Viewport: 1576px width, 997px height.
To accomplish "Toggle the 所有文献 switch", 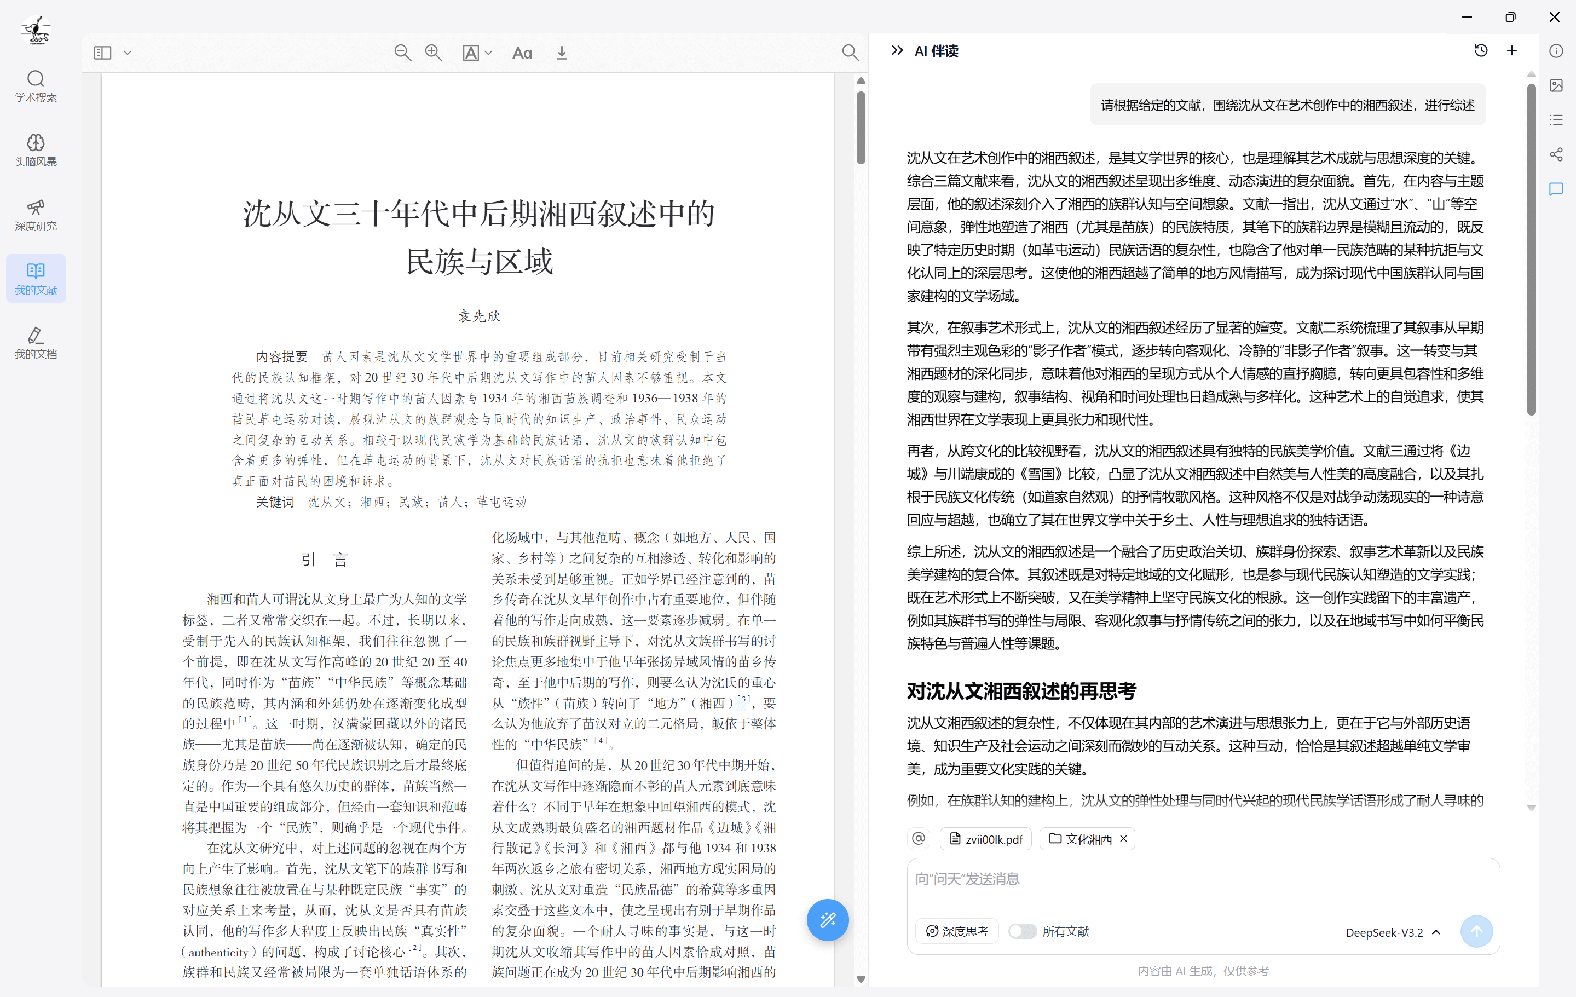I will (1021, 931).
